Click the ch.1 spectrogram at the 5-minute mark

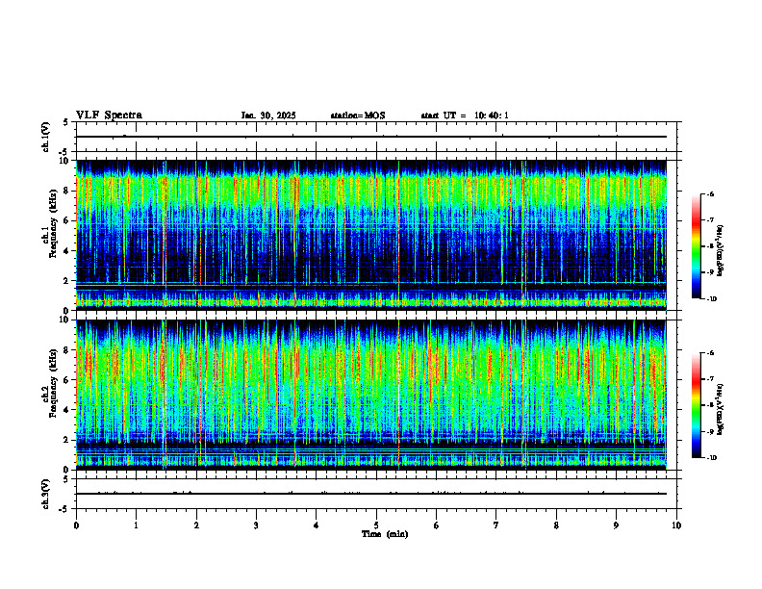pyautogui.click(x=376, y=235)
